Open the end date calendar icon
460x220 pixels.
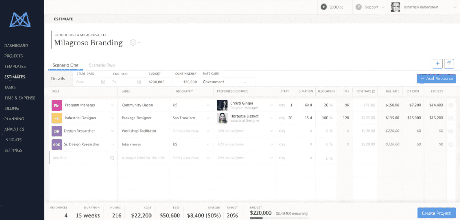[139, 82]
